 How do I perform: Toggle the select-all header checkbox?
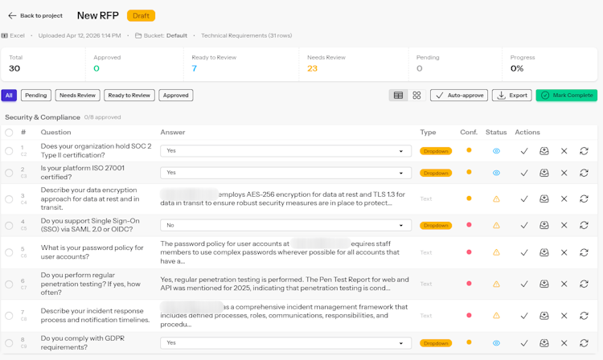pyautogui.click(x=9, y=133)
